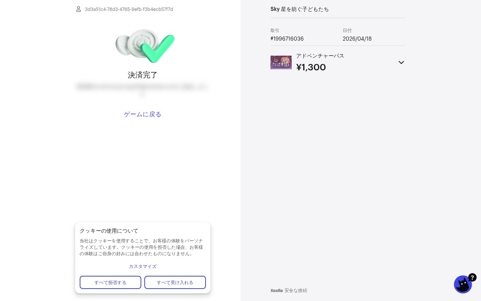Open the black cat help widget
The height and width of the screenshot is (301, 481).
click(462, 285)
